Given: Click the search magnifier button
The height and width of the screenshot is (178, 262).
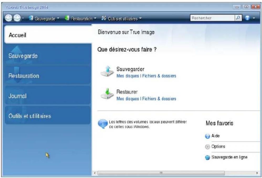Looking at the screenshot, I should [238, 18].
